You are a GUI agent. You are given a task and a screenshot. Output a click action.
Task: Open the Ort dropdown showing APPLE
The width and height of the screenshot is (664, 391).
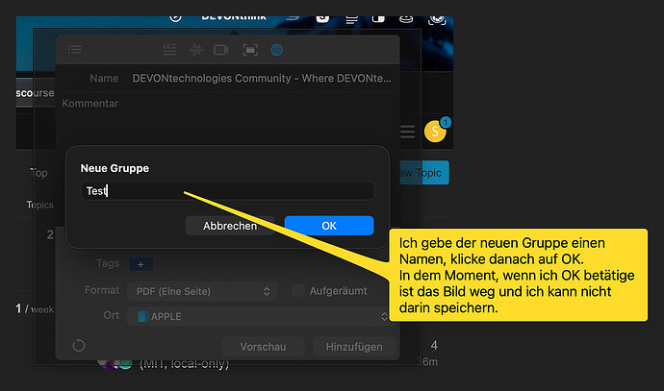click(x=259, y=316)
